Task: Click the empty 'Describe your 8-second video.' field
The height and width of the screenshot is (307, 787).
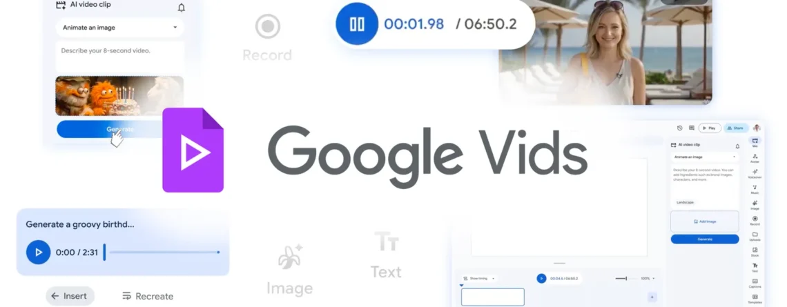Action: coord(119,57)
